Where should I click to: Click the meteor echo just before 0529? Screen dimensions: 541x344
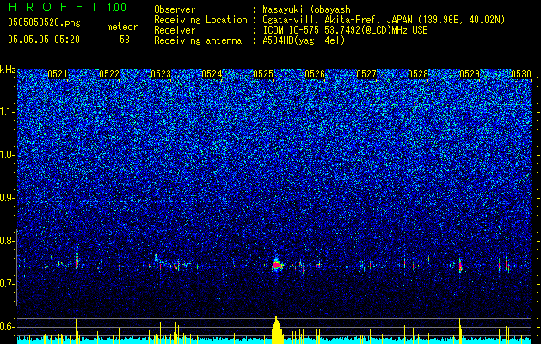click(460, 266)
